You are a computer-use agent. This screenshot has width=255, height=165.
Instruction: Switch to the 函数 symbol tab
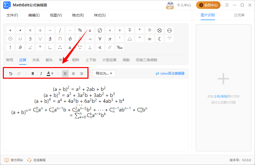tap(126, 60)
